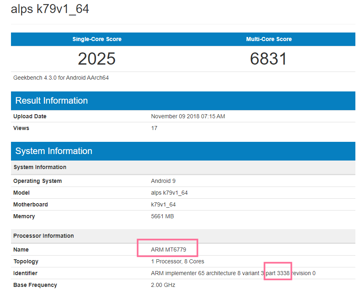This screenshot has width=357, height=293.
Task: Click the Upload Date row label
Action: [30, 117]
